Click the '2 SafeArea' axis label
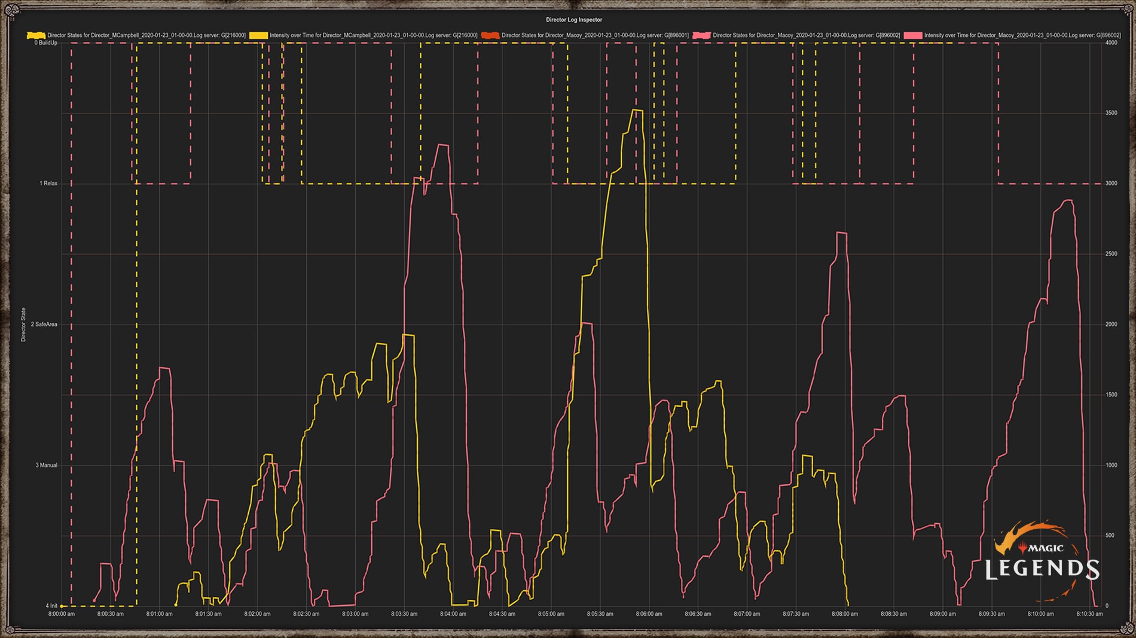 click(44, 325)
